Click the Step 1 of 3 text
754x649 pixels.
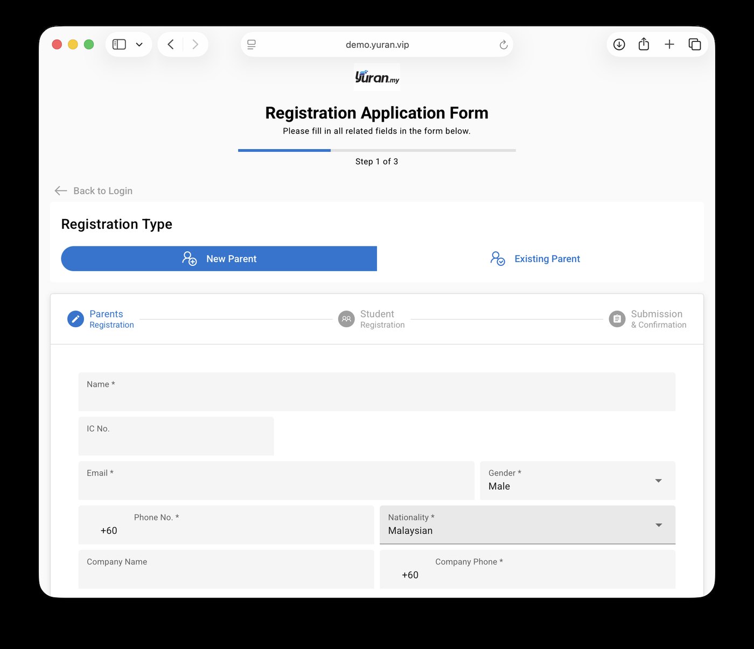pyautogui.click(x=377, y=161)
